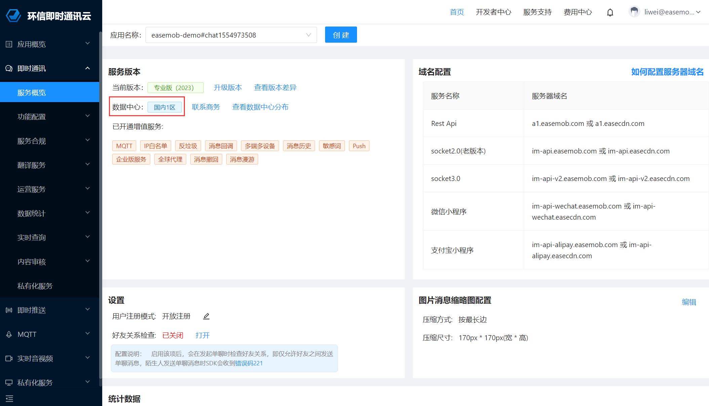Click the 升级版本 link
This screenshot has height=406, width=709.
click(x=228, y=88)
